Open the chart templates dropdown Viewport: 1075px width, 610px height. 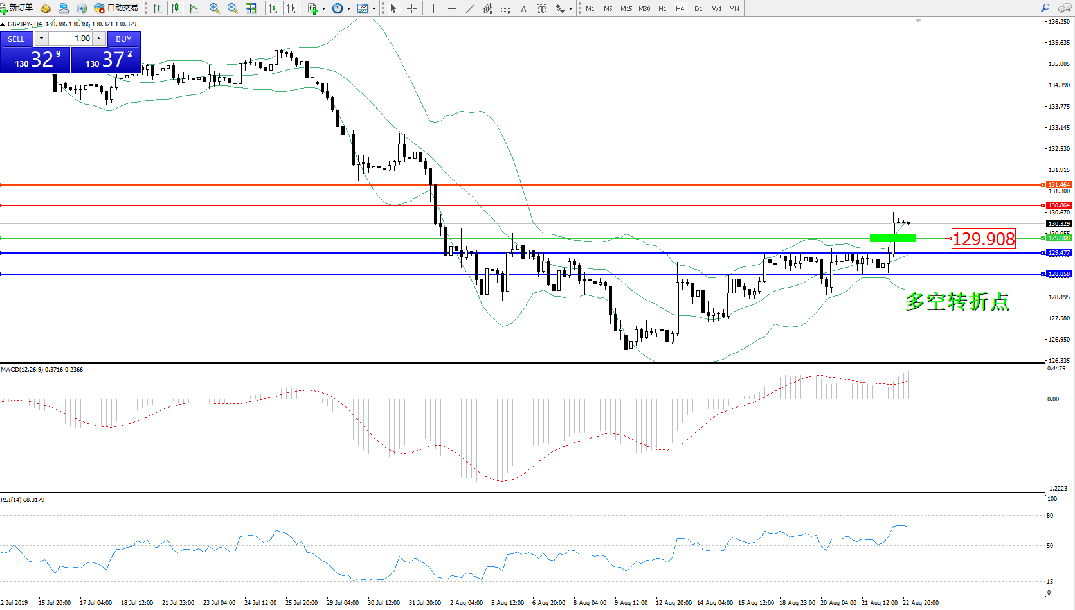(x=374, y=8)
